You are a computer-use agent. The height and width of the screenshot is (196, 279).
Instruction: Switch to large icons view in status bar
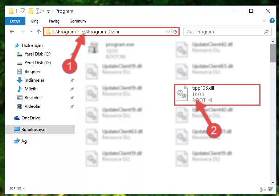tap(270, 189)
